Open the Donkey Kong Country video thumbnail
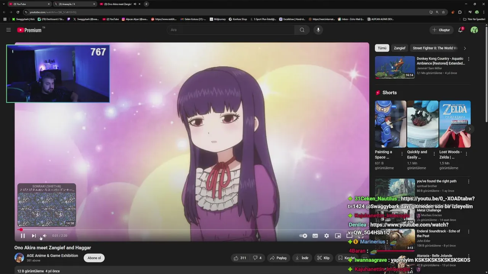 click(x=395, y=67)
